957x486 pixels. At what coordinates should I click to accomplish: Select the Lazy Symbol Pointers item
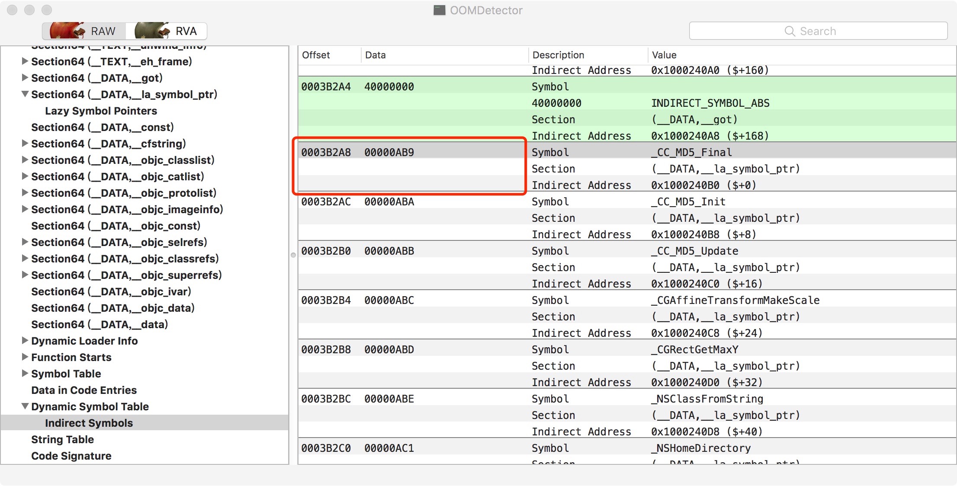101,111
